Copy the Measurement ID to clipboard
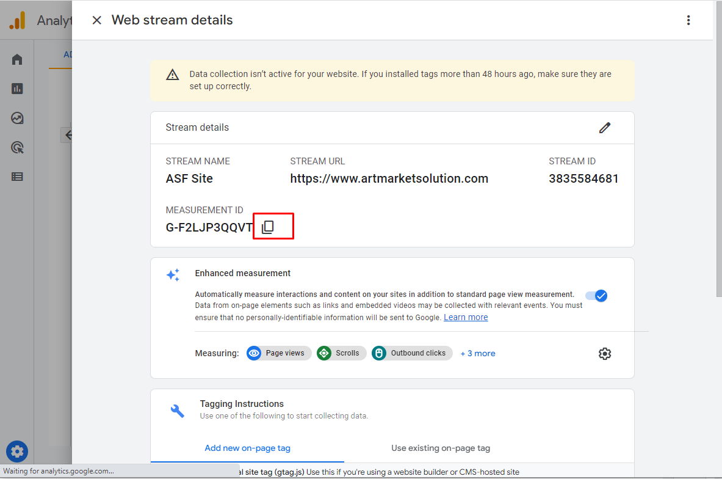Viewport: 722px width, 479px height. 268,227
